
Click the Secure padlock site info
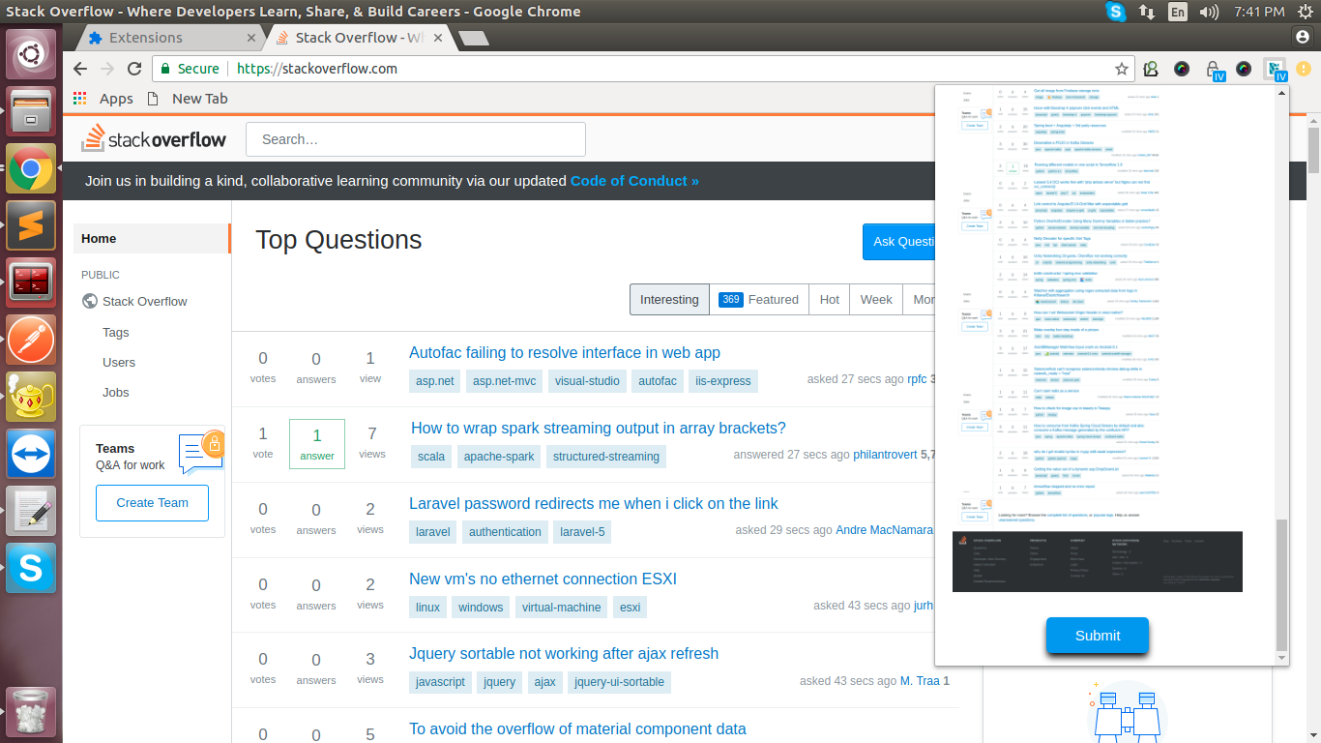click(189, 69)
